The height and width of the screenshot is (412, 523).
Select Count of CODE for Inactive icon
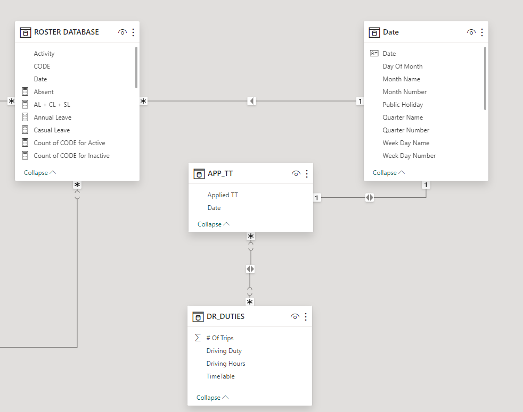coord(25,156)
